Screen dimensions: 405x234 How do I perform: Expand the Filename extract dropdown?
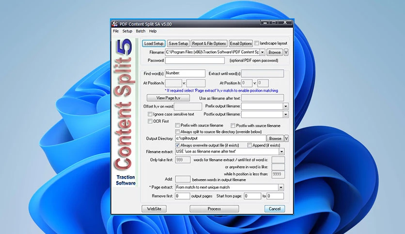(x=281, y=151)
